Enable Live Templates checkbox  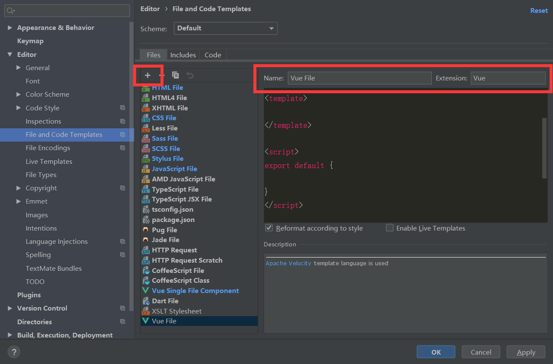389,228
